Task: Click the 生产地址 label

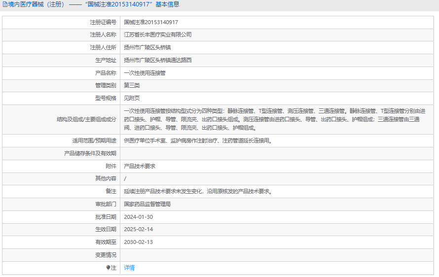Action: click(106, 60)
